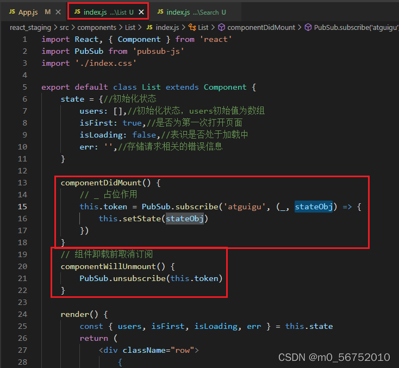Close the App.js tab
The height and width of the screenshot is (368, 399).
coord(58,12)
